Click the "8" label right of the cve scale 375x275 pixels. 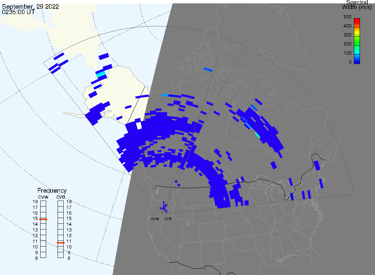69,259
